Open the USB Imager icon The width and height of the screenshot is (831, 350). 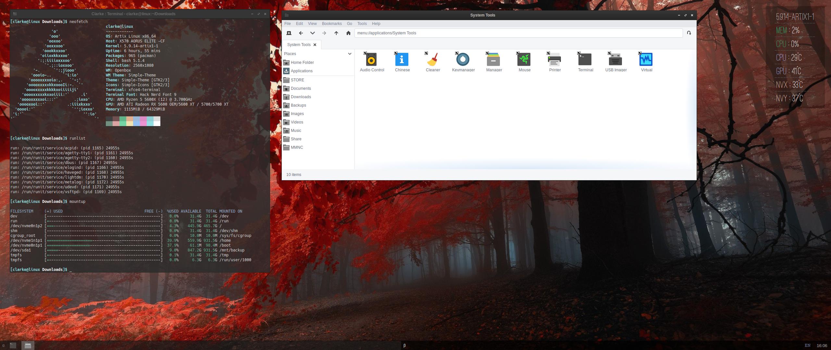pyautogui.click(x=615, y=60)
